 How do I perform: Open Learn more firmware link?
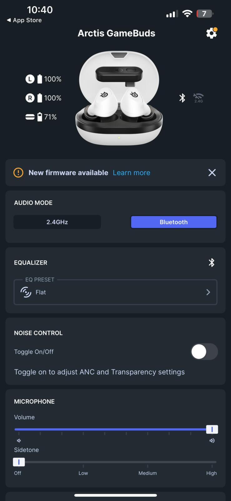point(131,173)
